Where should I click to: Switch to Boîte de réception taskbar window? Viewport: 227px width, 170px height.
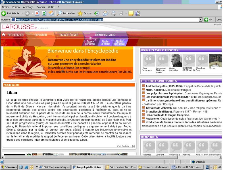point(120,167)
